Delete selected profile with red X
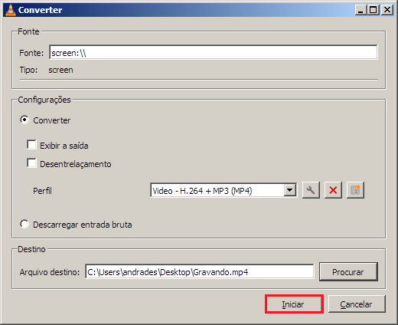The image size is (398, 325). pyautogui.click(x=333, y=190)
